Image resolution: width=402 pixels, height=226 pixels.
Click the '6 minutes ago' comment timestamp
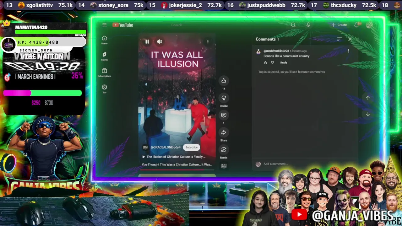click(298, 51)
